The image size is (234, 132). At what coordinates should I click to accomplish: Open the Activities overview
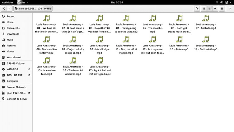point(7,2)
